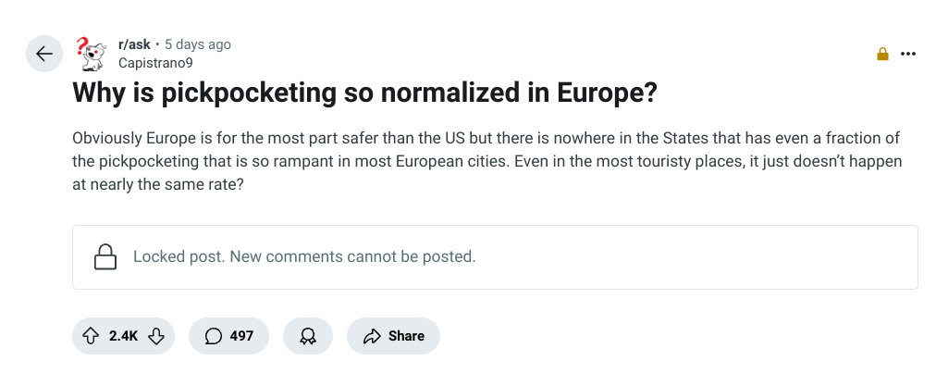The image size is (936, 373).
Task: Click the black lock icon in notice
Action: pos(105,257)
